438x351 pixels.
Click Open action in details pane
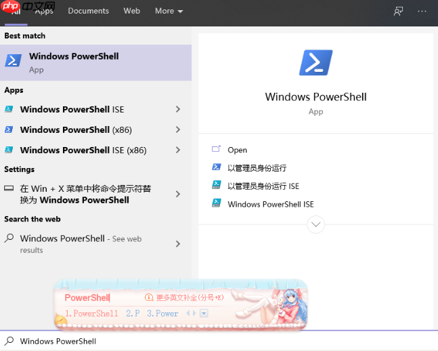237,150
